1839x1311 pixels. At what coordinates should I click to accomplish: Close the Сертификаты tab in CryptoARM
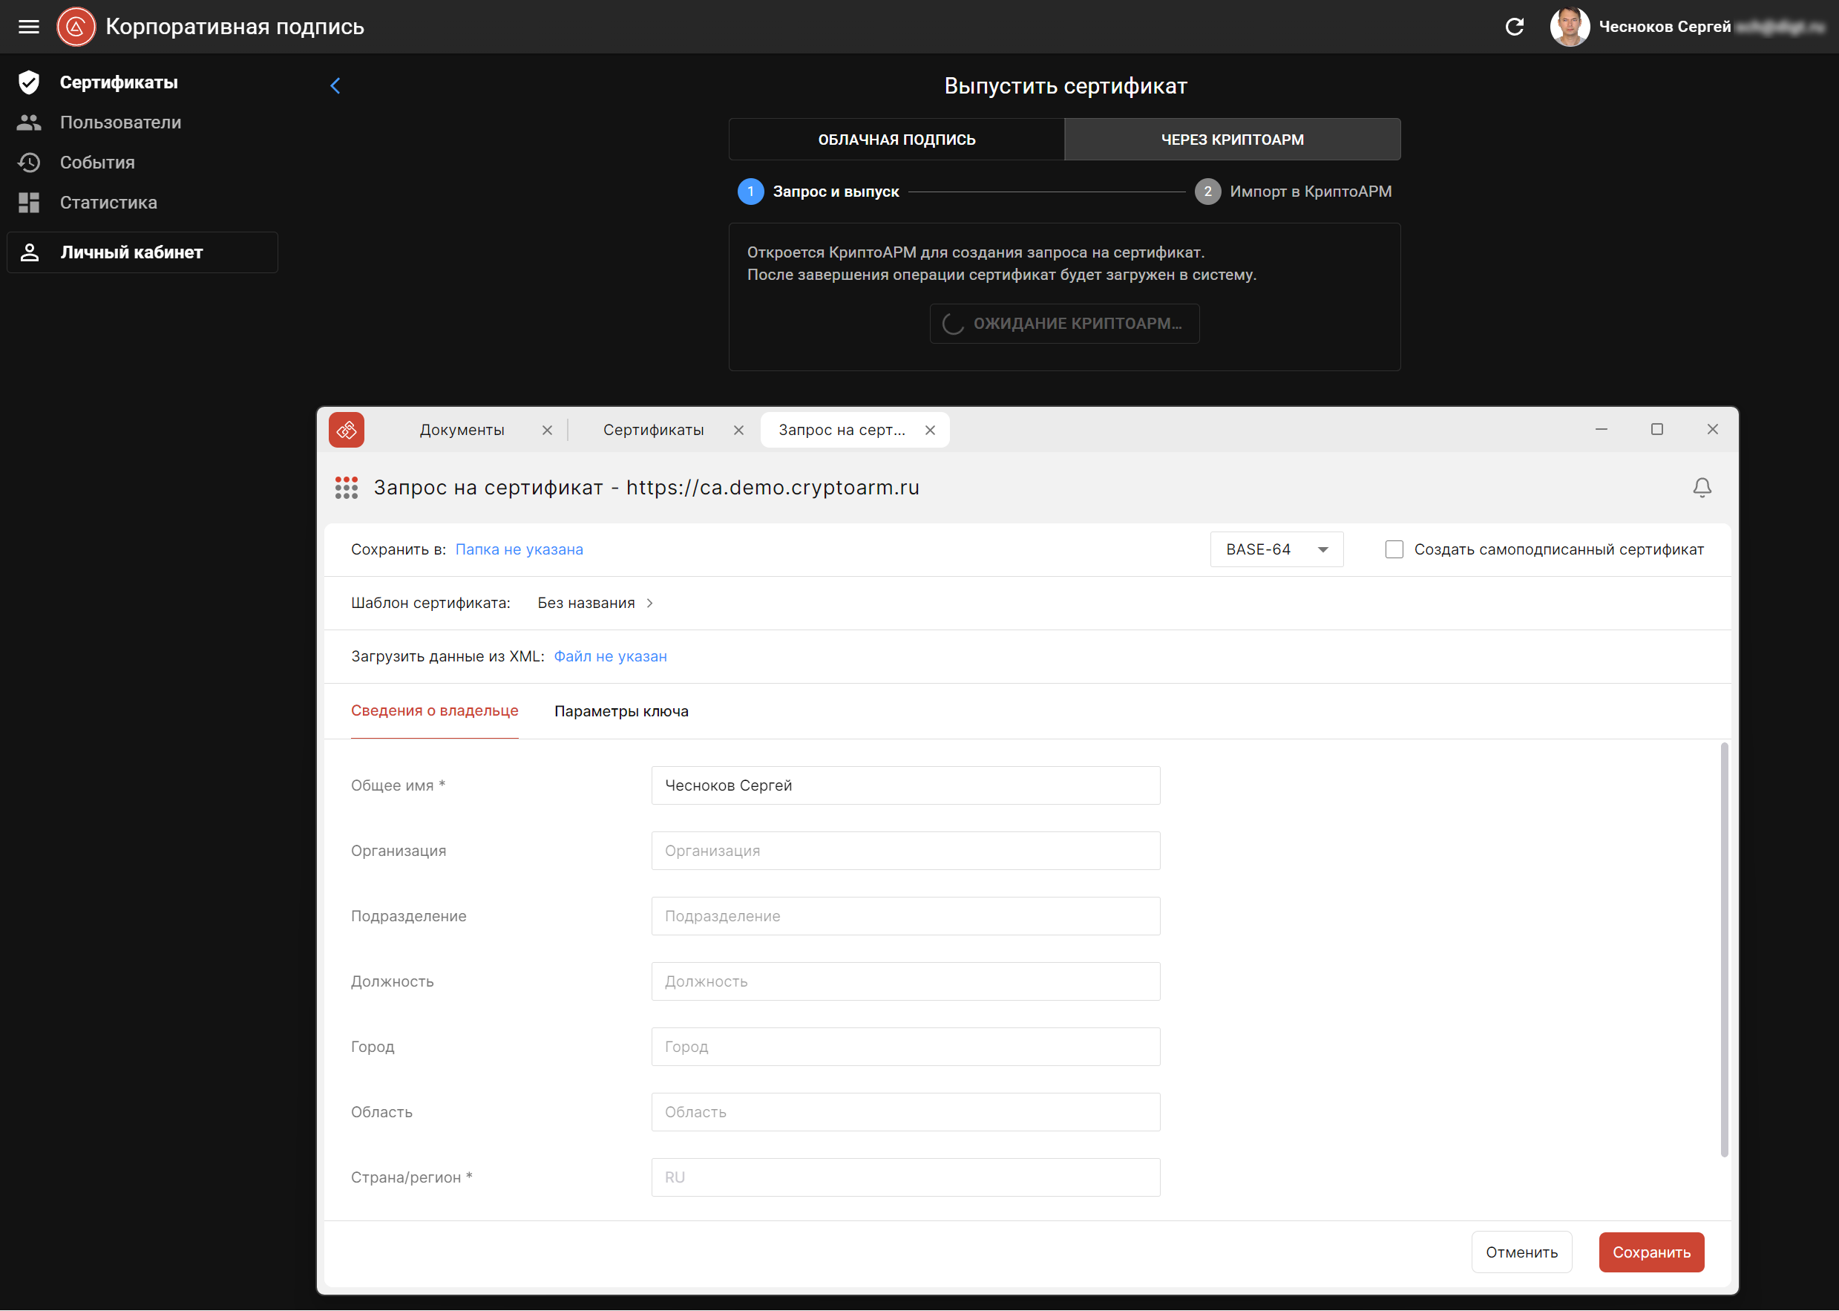(x=738, y=431)
